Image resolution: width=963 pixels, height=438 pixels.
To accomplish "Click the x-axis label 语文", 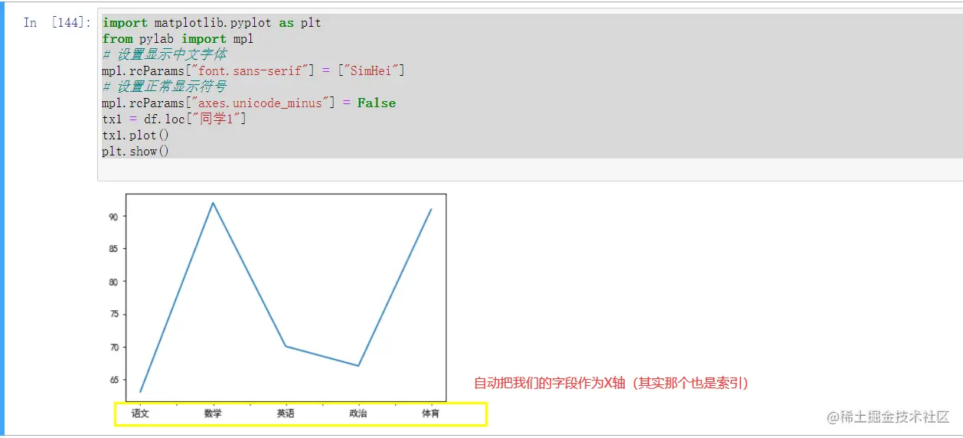I will click(140, 413).
